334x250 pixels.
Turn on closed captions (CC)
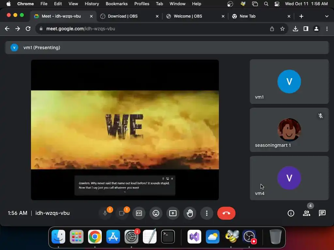pos(139,213)
